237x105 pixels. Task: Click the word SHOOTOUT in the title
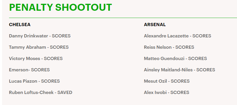[x=84, y=7]
